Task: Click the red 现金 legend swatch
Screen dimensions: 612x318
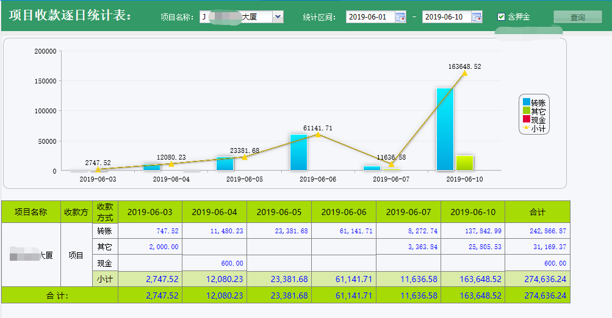Action: click(526, 120)
